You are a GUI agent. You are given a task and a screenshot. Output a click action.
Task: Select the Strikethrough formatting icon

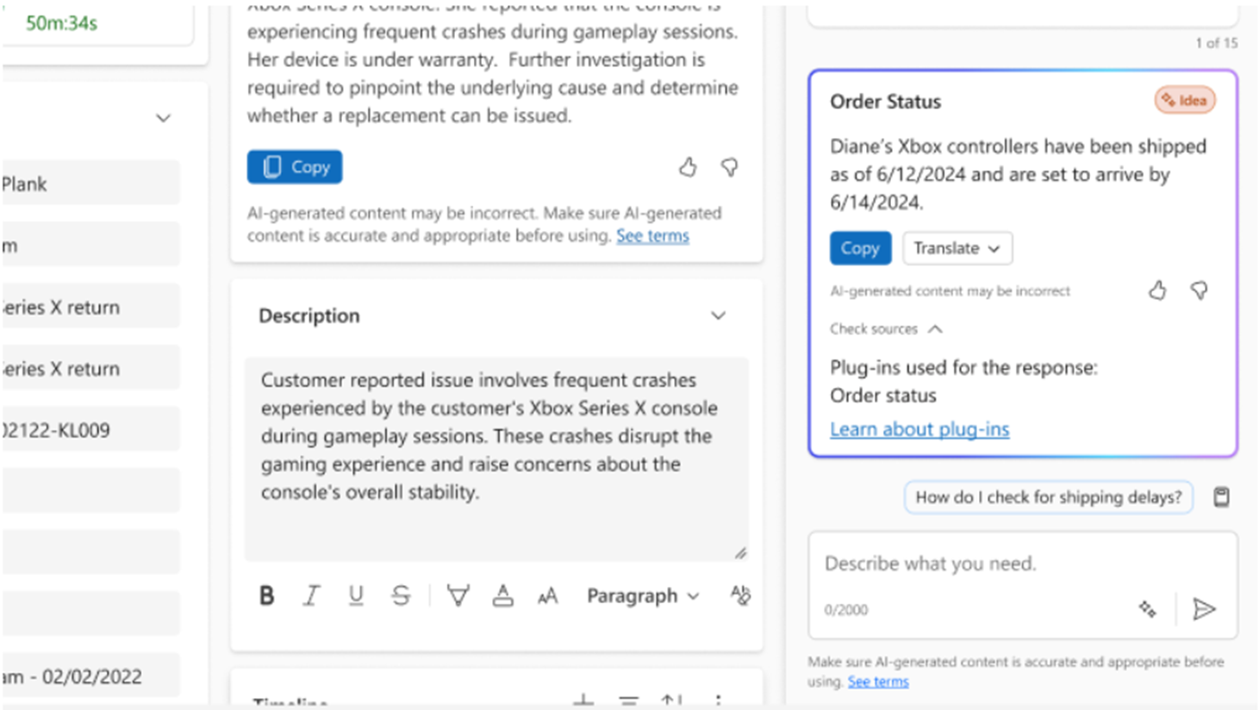coord(401,595)
